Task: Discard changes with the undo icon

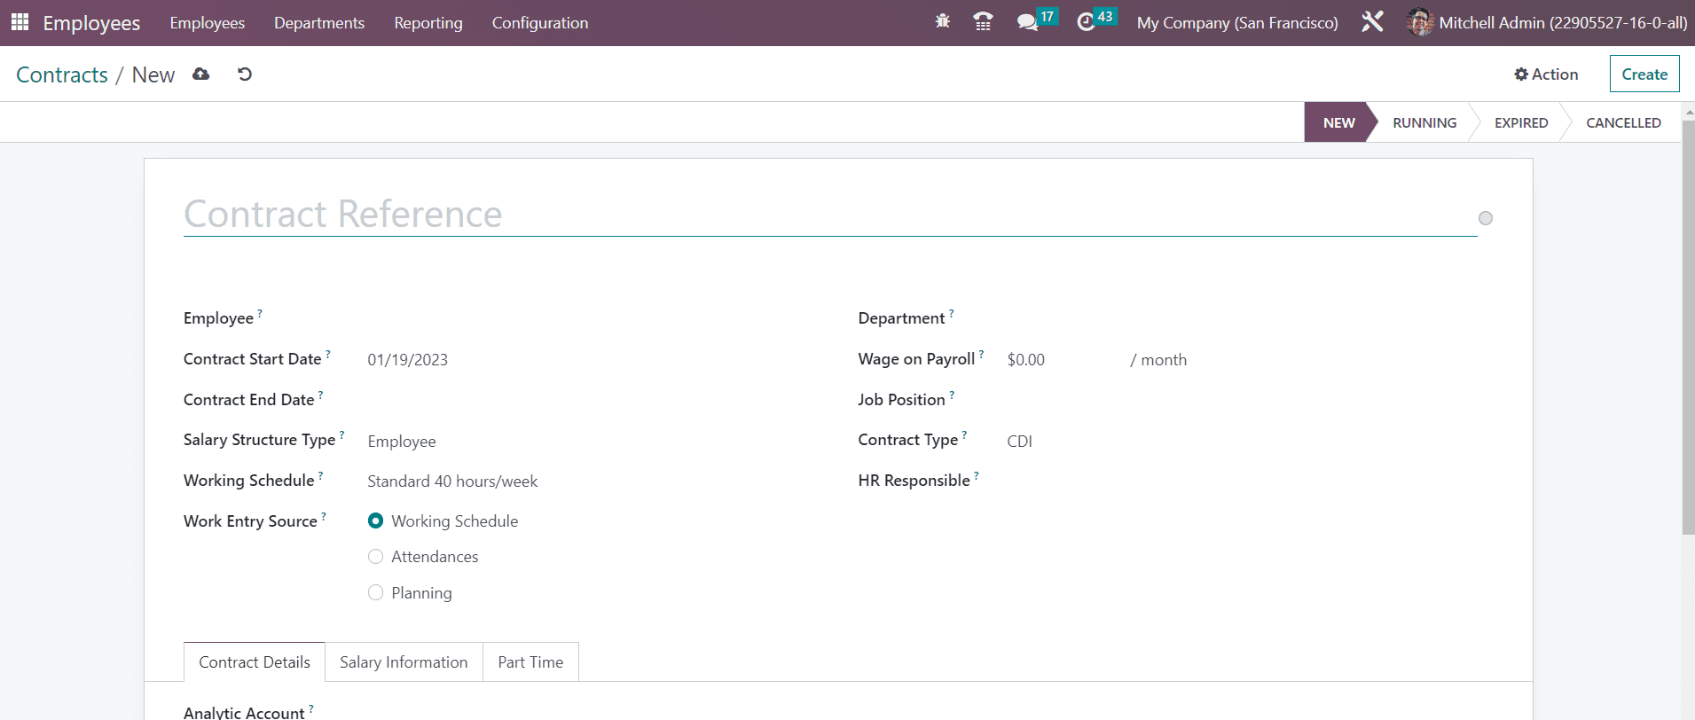Action: (x=245, y=74)
